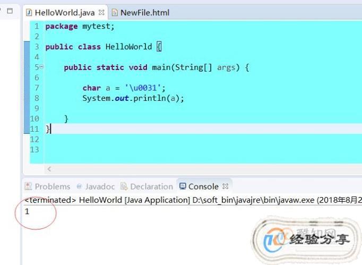Click the 'static' keyword on line 5
The width and height of the screenshot is (362, 265).
[110, 67]
